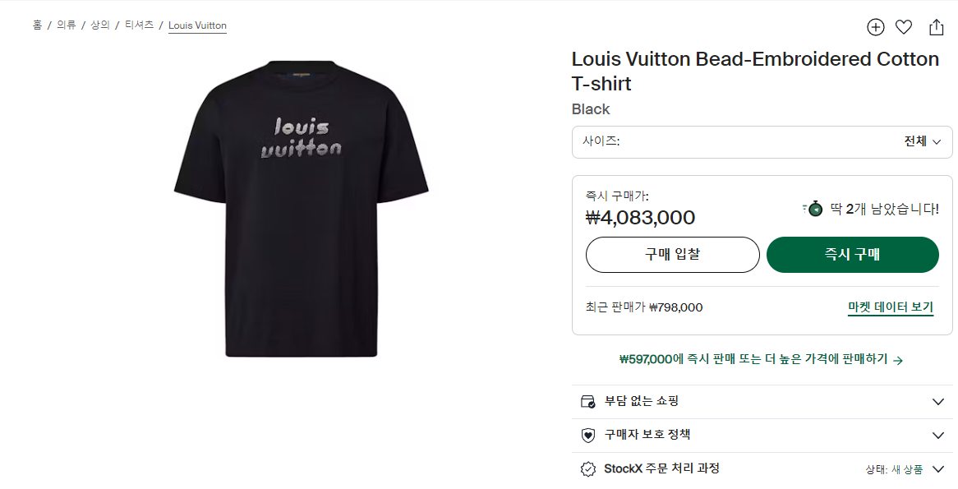Favorite the item with the heart icon
958x489 pixels.
tap(904, 27)
